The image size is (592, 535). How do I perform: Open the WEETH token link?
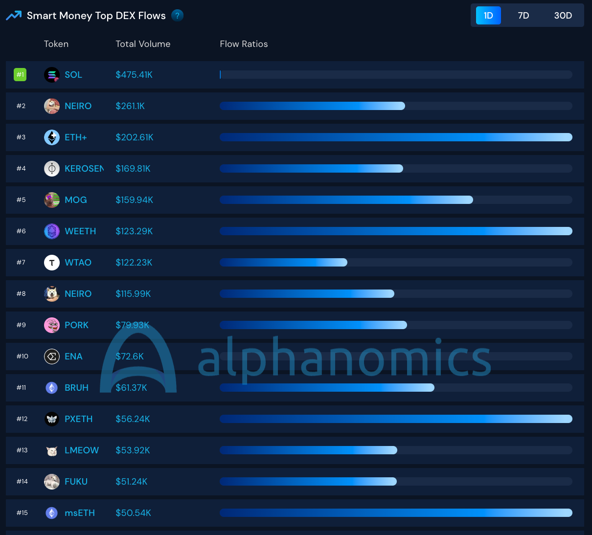pyautogui.click(x=80, y=231)
